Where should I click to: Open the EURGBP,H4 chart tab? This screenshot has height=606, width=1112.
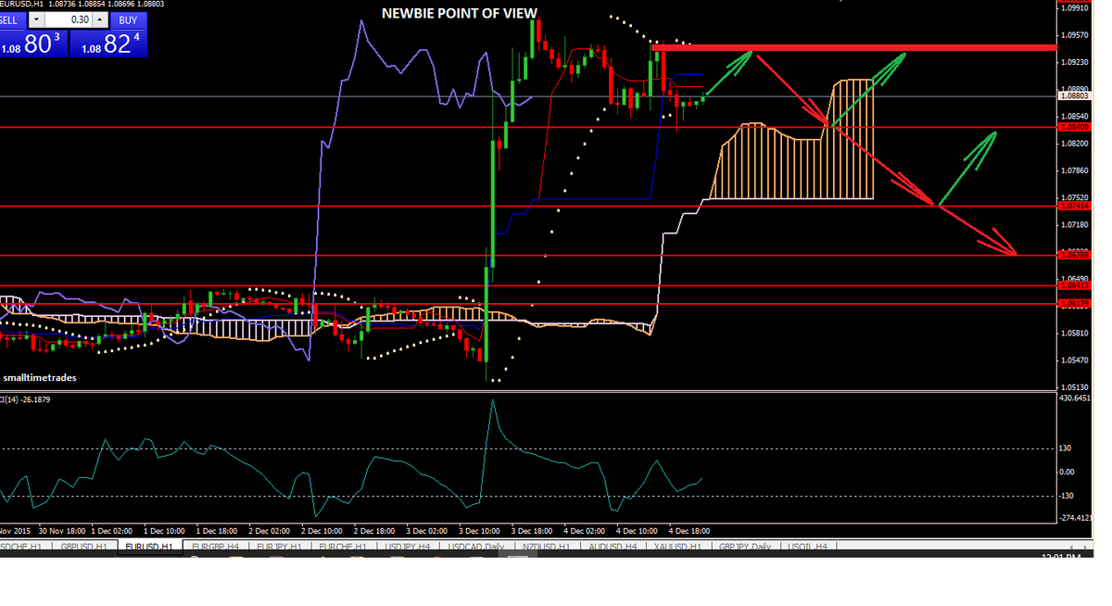[x=216, y=547]
